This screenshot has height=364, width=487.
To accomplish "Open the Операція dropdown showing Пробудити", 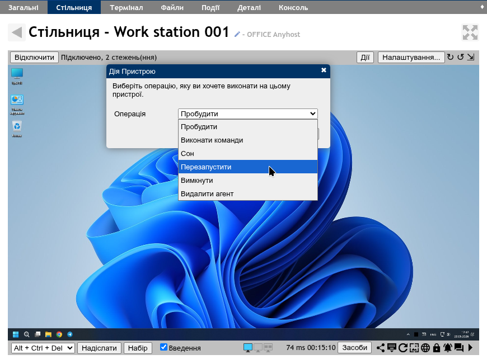I will [248, 114].
